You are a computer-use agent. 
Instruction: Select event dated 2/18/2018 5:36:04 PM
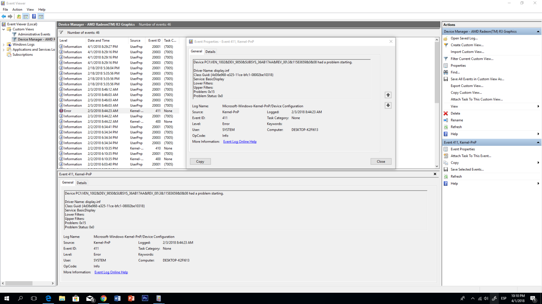click(x=119, y=68)
